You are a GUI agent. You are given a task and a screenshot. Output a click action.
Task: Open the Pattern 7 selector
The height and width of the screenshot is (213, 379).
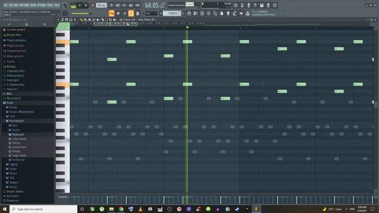click(172, 13)
